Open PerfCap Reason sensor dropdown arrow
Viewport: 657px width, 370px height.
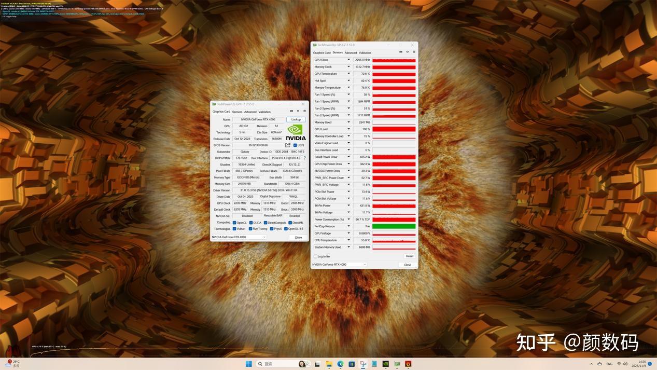point(348,226)
